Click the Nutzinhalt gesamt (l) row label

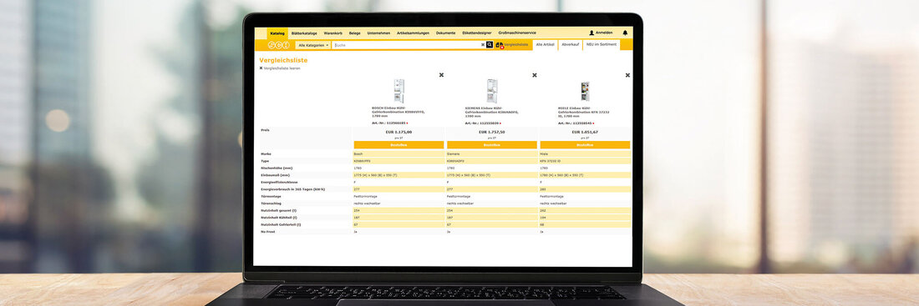(x=278, y=210)
